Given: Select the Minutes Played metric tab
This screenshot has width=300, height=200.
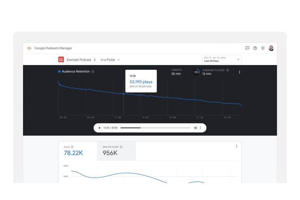Looking at the screenshot, I should pyautogui.click(x=116, y=151).
